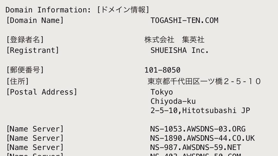Screen dimensions: 278x156
Task: Click name server NS-1053.AWSDNS-03.ORG
Action: (x=198, y=129)
